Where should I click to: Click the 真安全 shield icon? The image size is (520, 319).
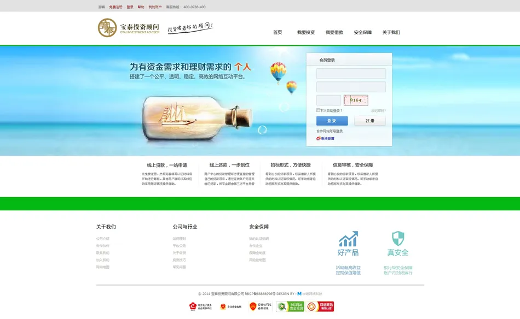point(399,239)
